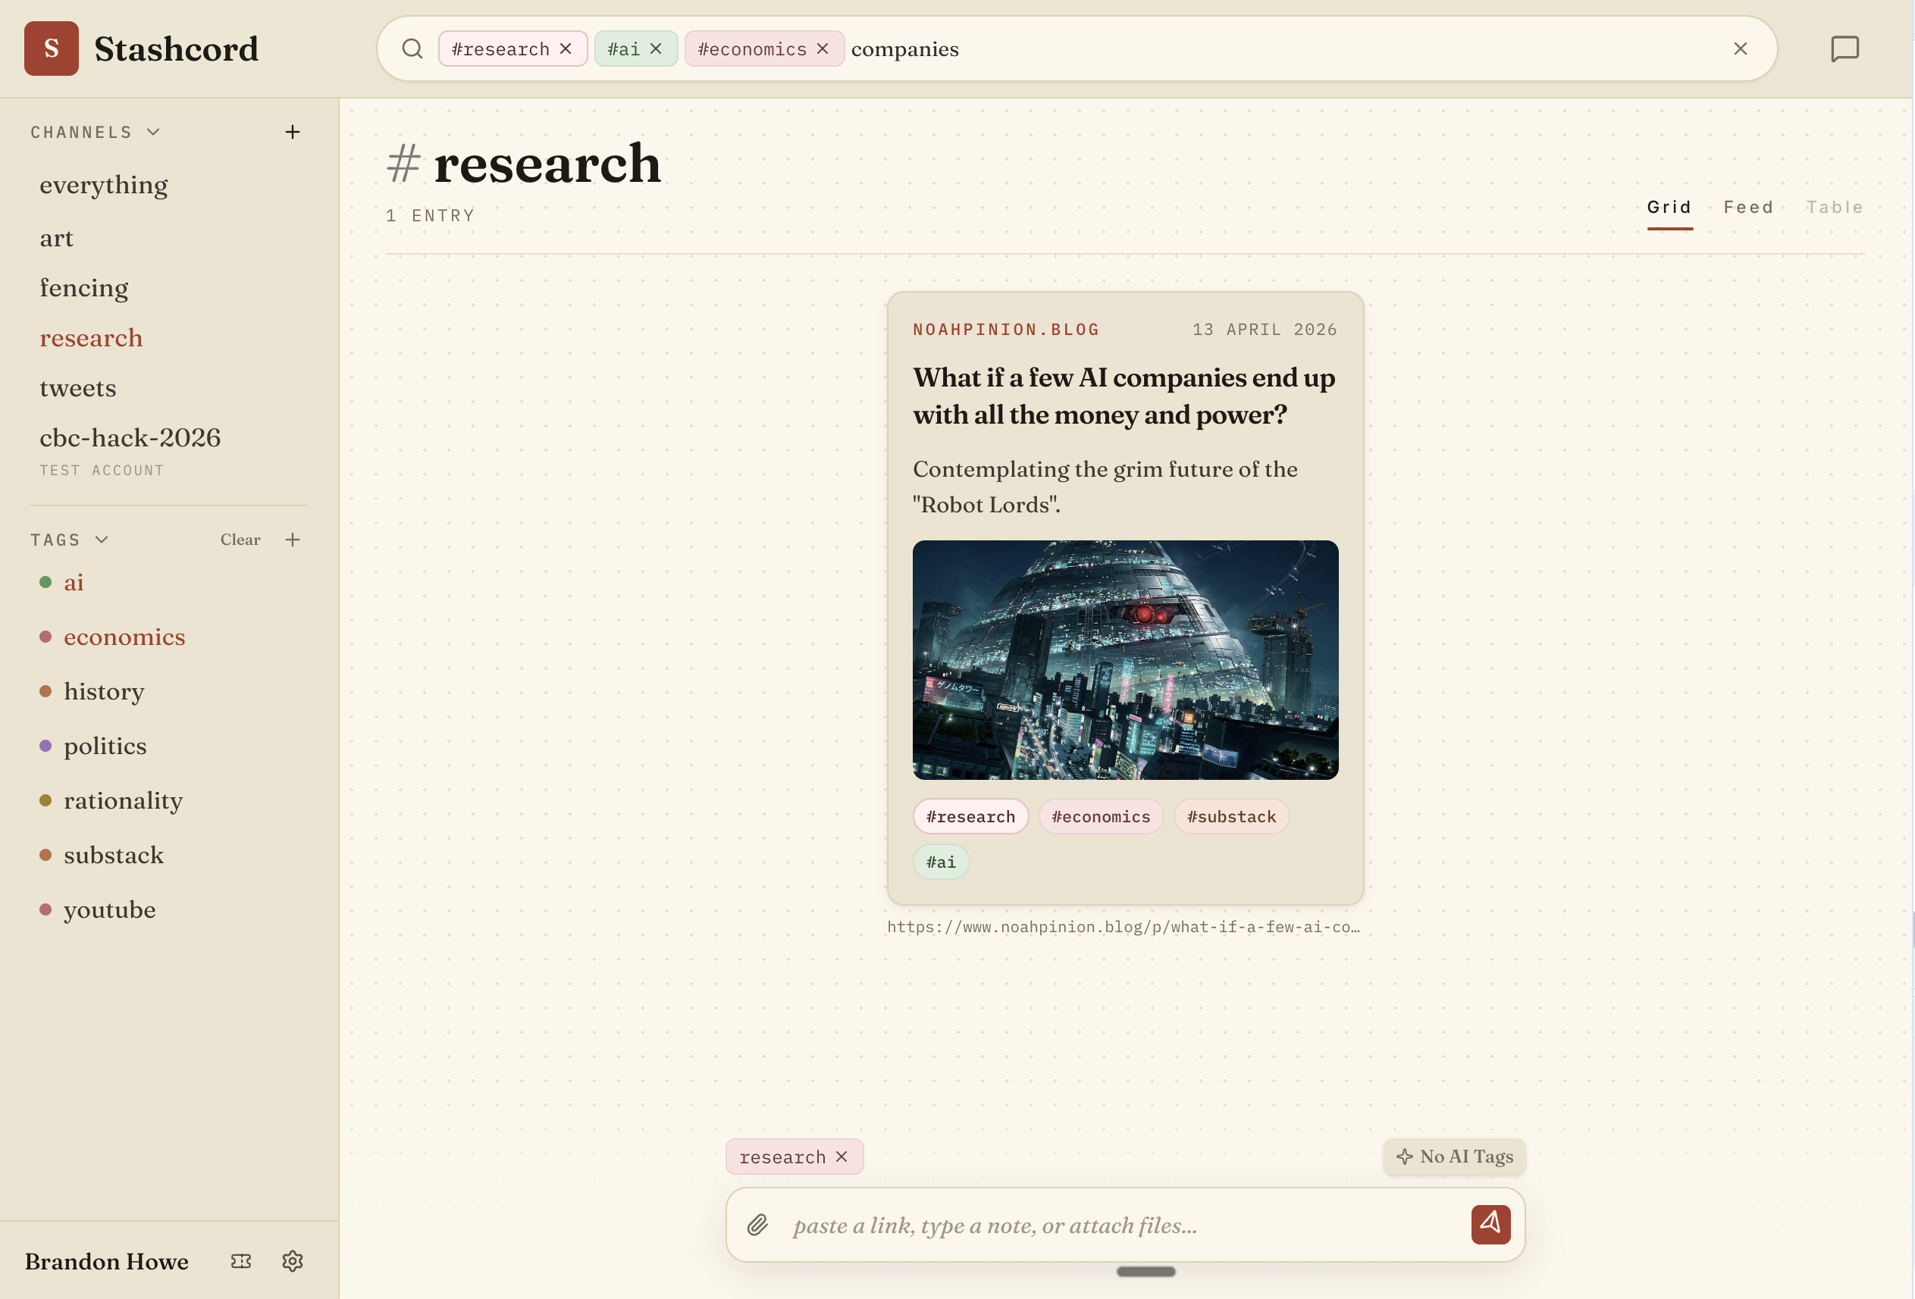Add a new tag with plus icon
1915x1299 pixels.
point(292,540)
